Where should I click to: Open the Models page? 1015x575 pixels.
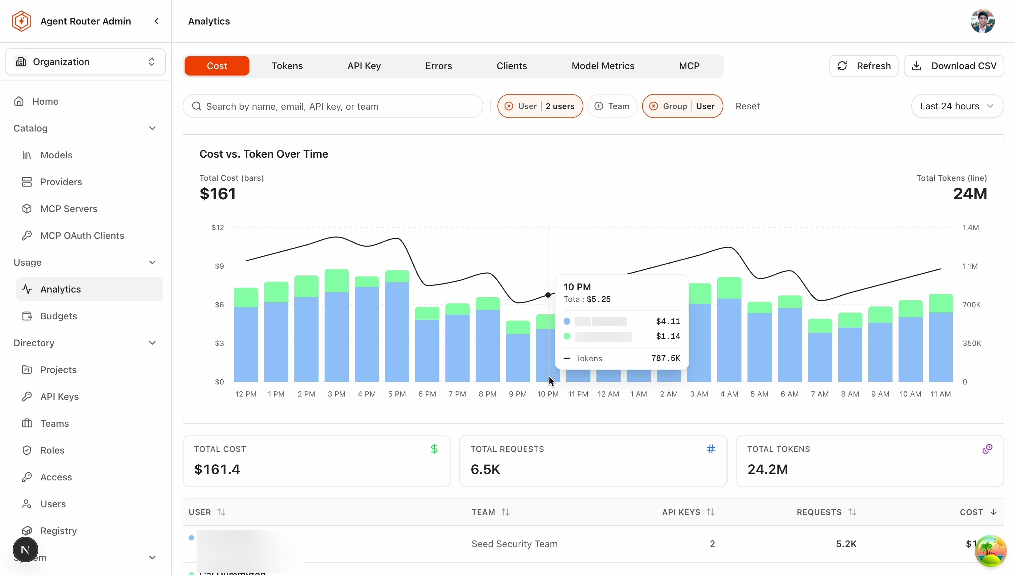coord(89,155)
